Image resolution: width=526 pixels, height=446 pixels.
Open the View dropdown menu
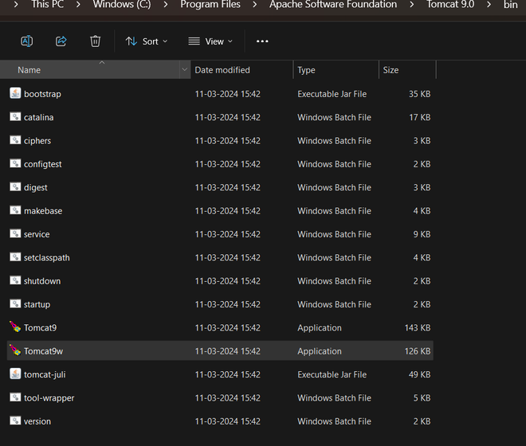click(210, 41)
